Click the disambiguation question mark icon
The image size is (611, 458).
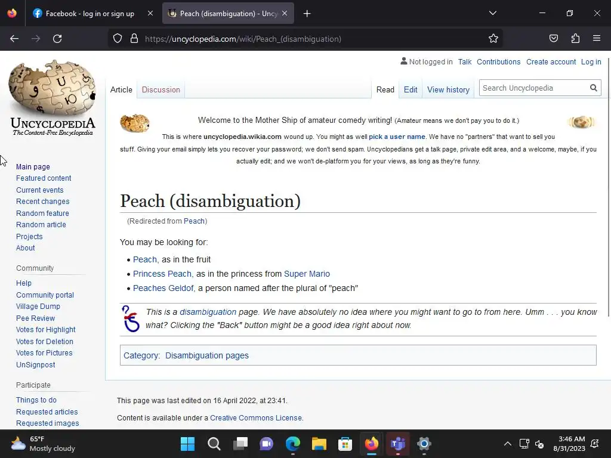tap(131, 318)
